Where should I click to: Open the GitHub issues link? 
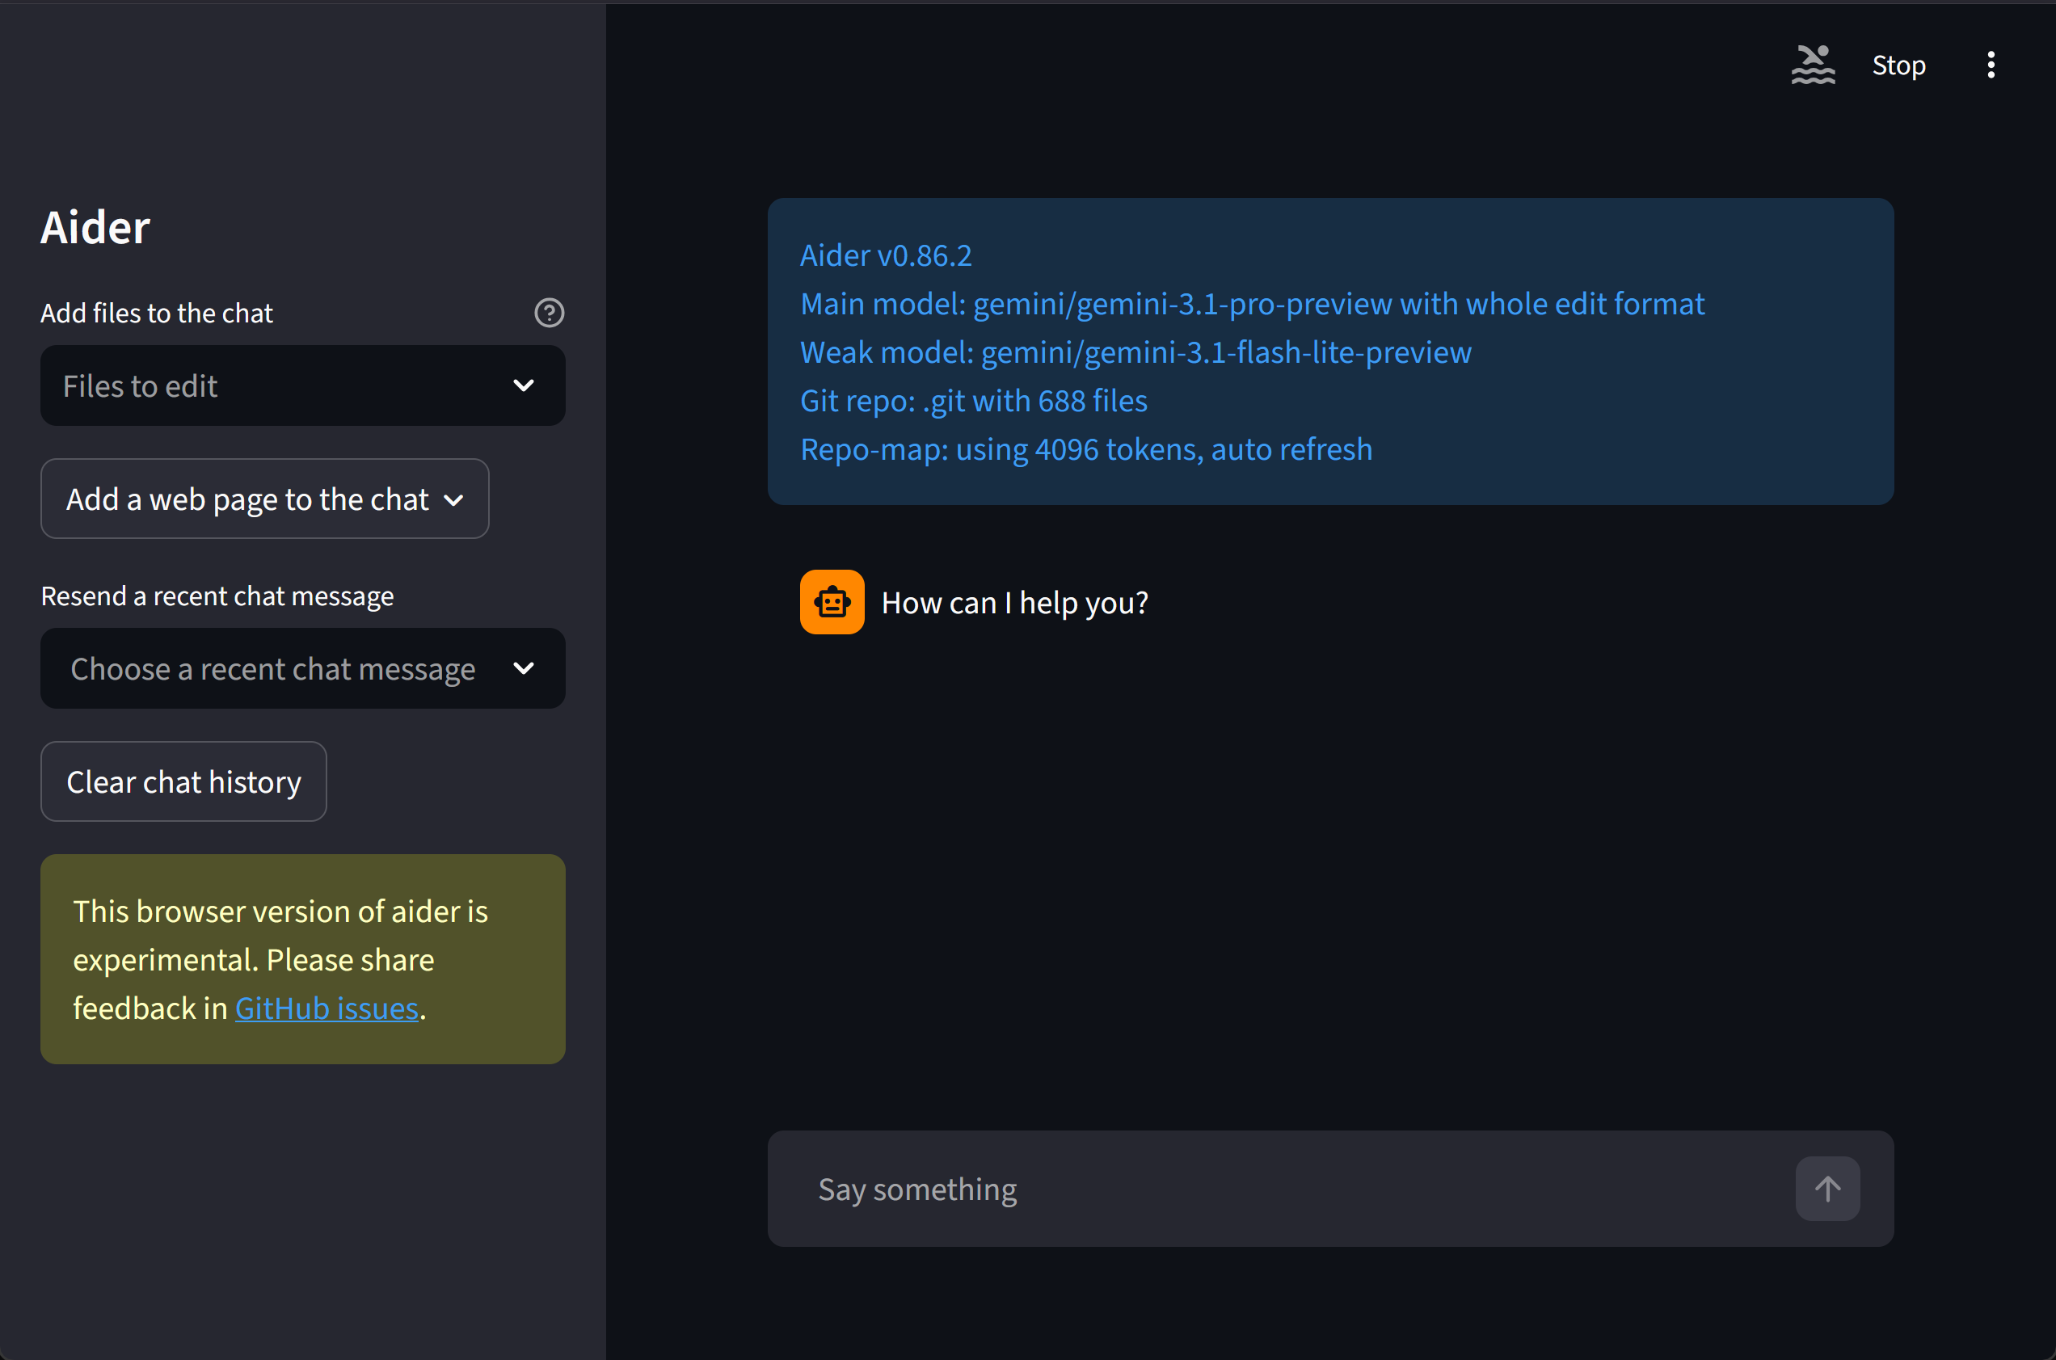[327, 1007]
